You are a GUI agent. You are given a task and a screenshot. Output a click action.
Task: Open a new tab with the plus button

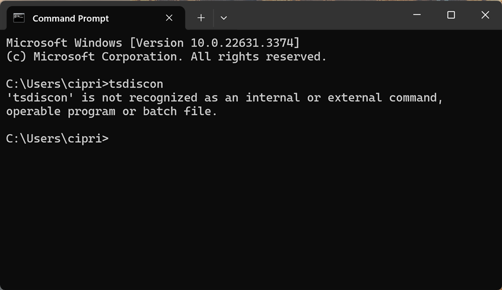201,18
